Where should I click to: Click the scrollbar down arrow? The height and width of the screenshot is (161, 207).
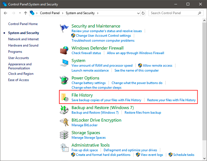point(204,158)
